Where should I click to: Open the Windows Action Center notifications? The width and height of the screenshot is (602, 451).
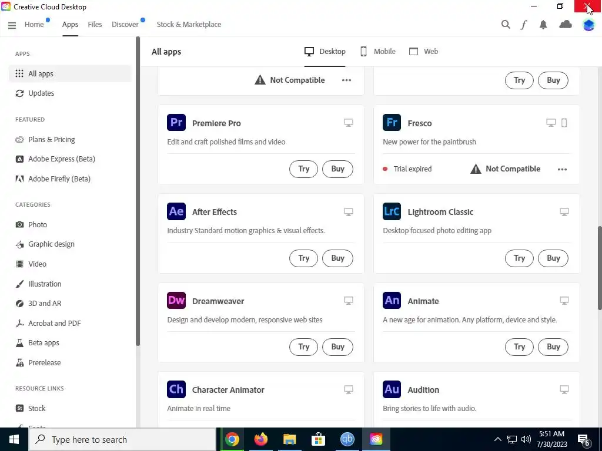pos(584,440)
